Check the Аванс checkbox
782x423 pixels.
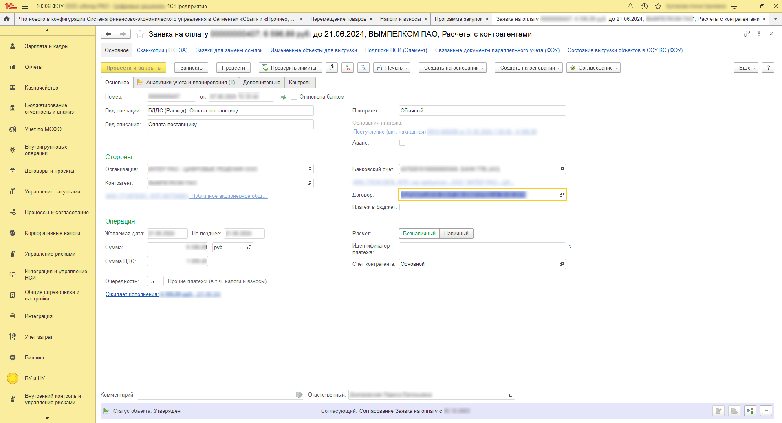[x=403, y=143]
